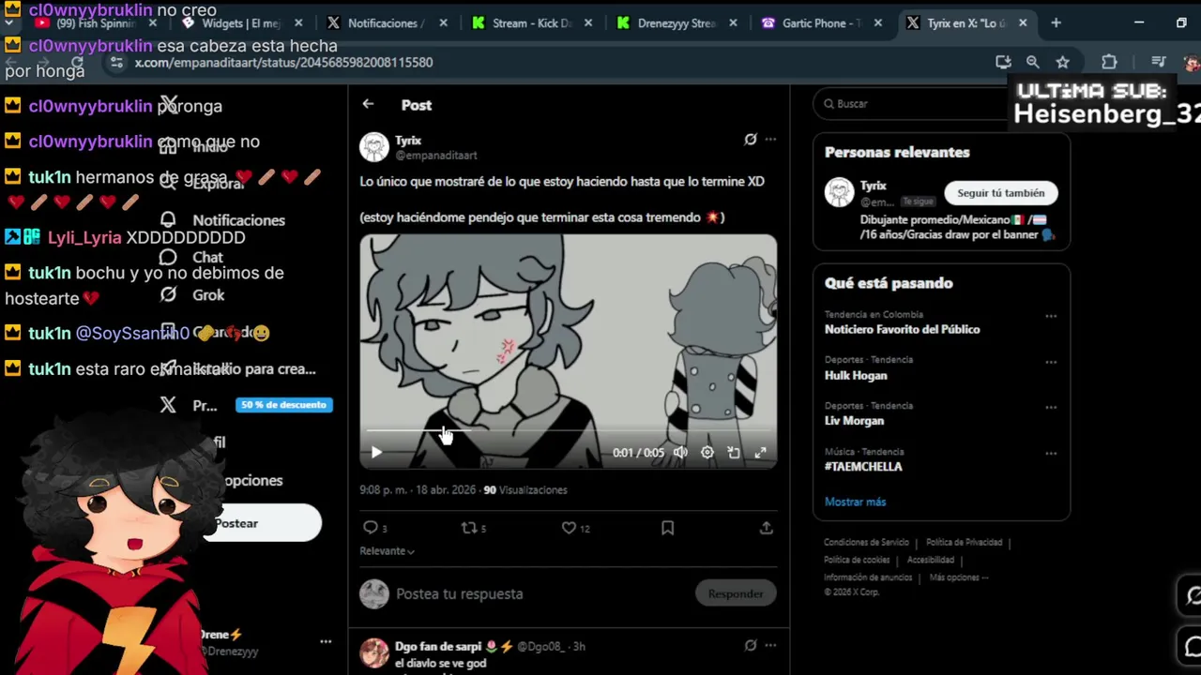The image size is (1201, 675).
Task: Mute the video volume
Action: tap(680, 453)
